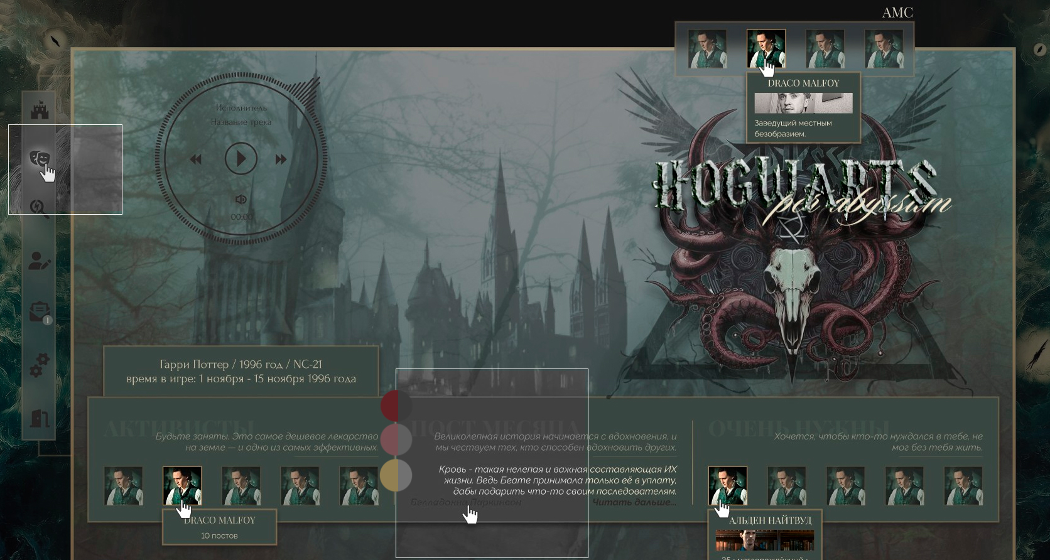Select the dark red color circle
1050x560 pixels.
[x=396, y=406]
